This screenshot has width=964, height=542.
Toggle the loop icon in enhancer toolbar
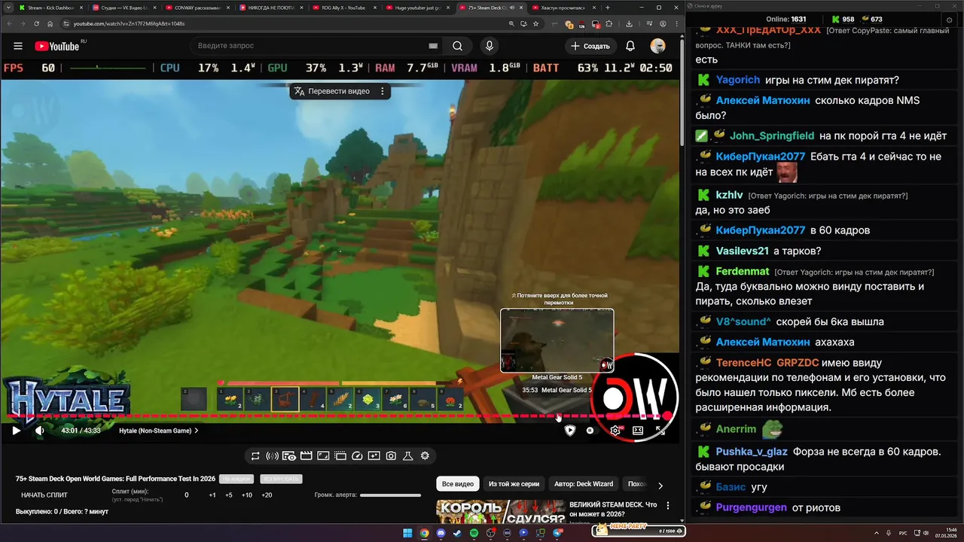click(255, 455)
